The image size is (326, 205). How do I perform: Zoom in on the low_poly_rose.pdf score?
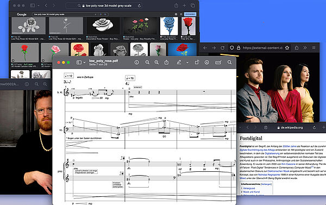[x=156, y=62]
